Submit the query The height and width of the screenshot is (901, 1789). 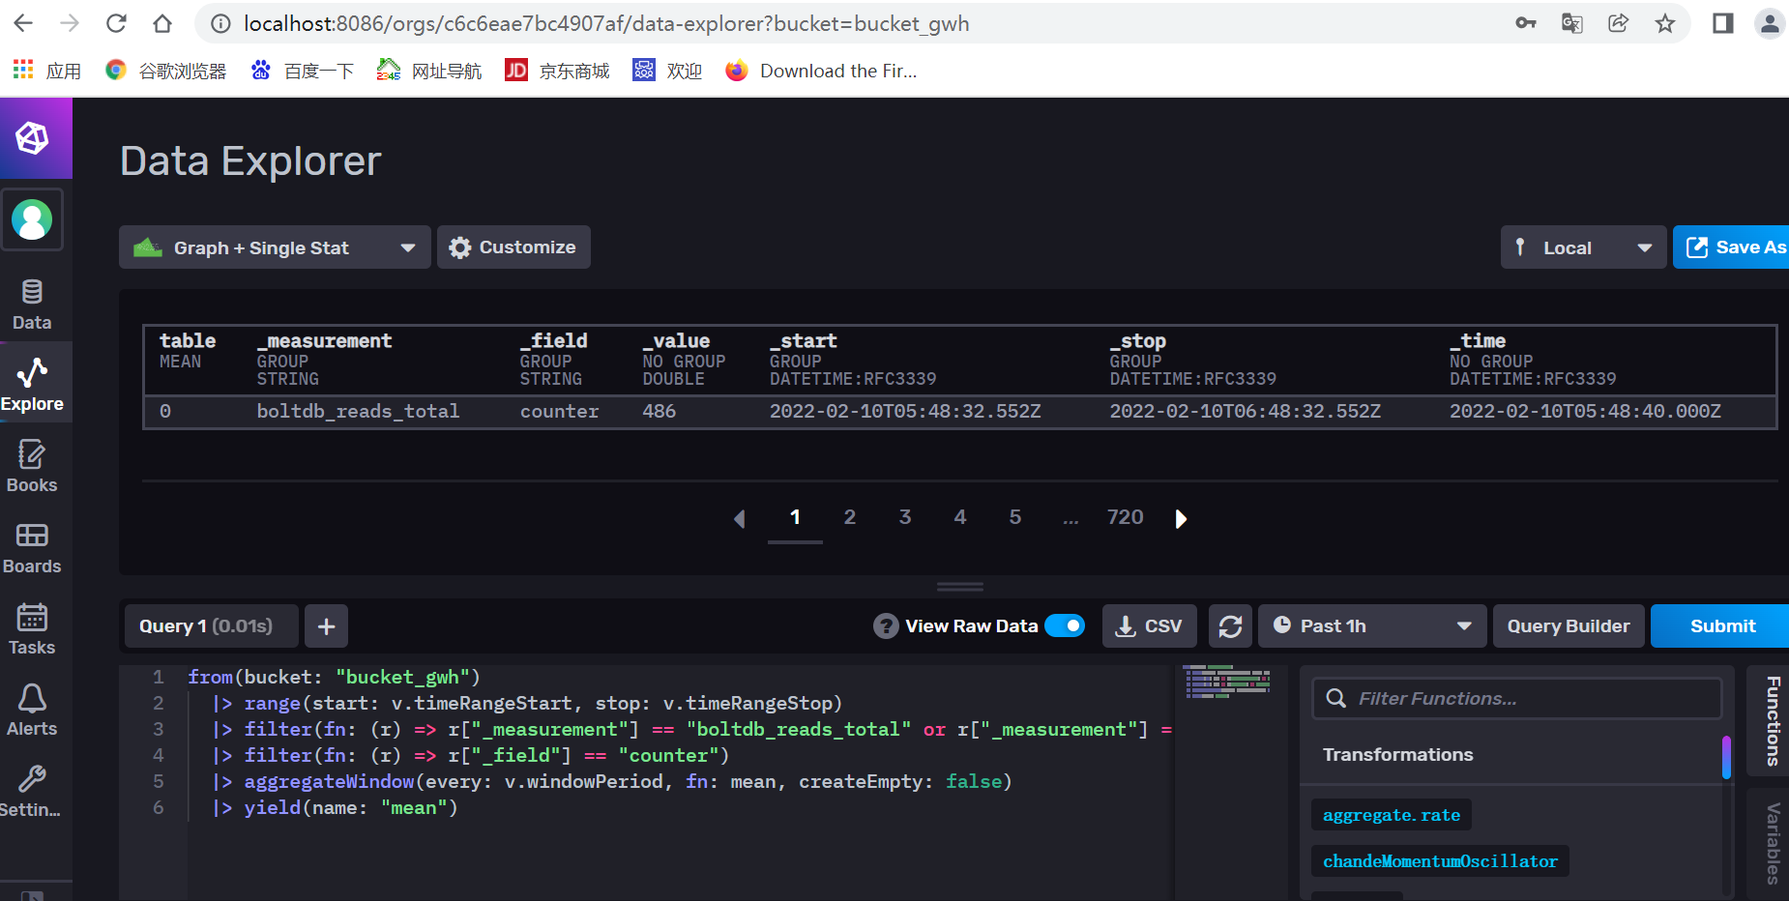[x=1722, y=626]
